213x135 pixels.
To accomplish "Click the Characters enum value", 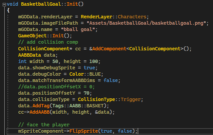I will (132, 17).
